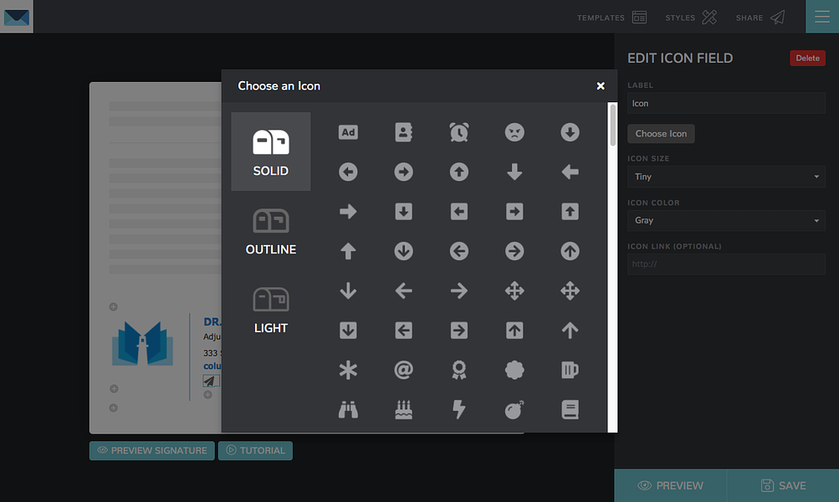
Task: Pick the alarm clock icon
Action: pos(458,132)
